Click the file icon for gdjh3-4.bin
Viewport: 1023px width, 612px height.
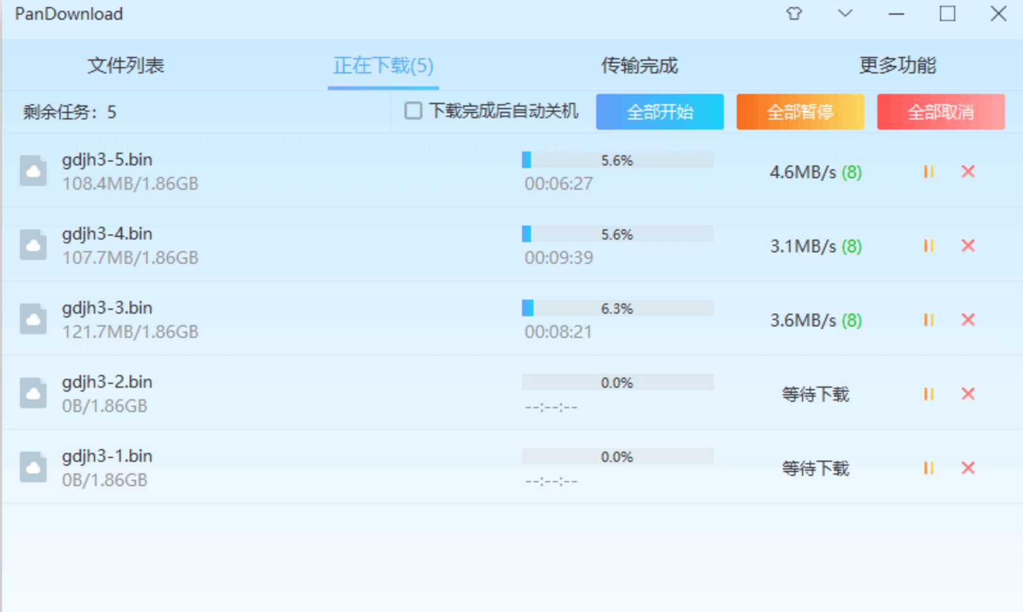[x=33, y=245]
